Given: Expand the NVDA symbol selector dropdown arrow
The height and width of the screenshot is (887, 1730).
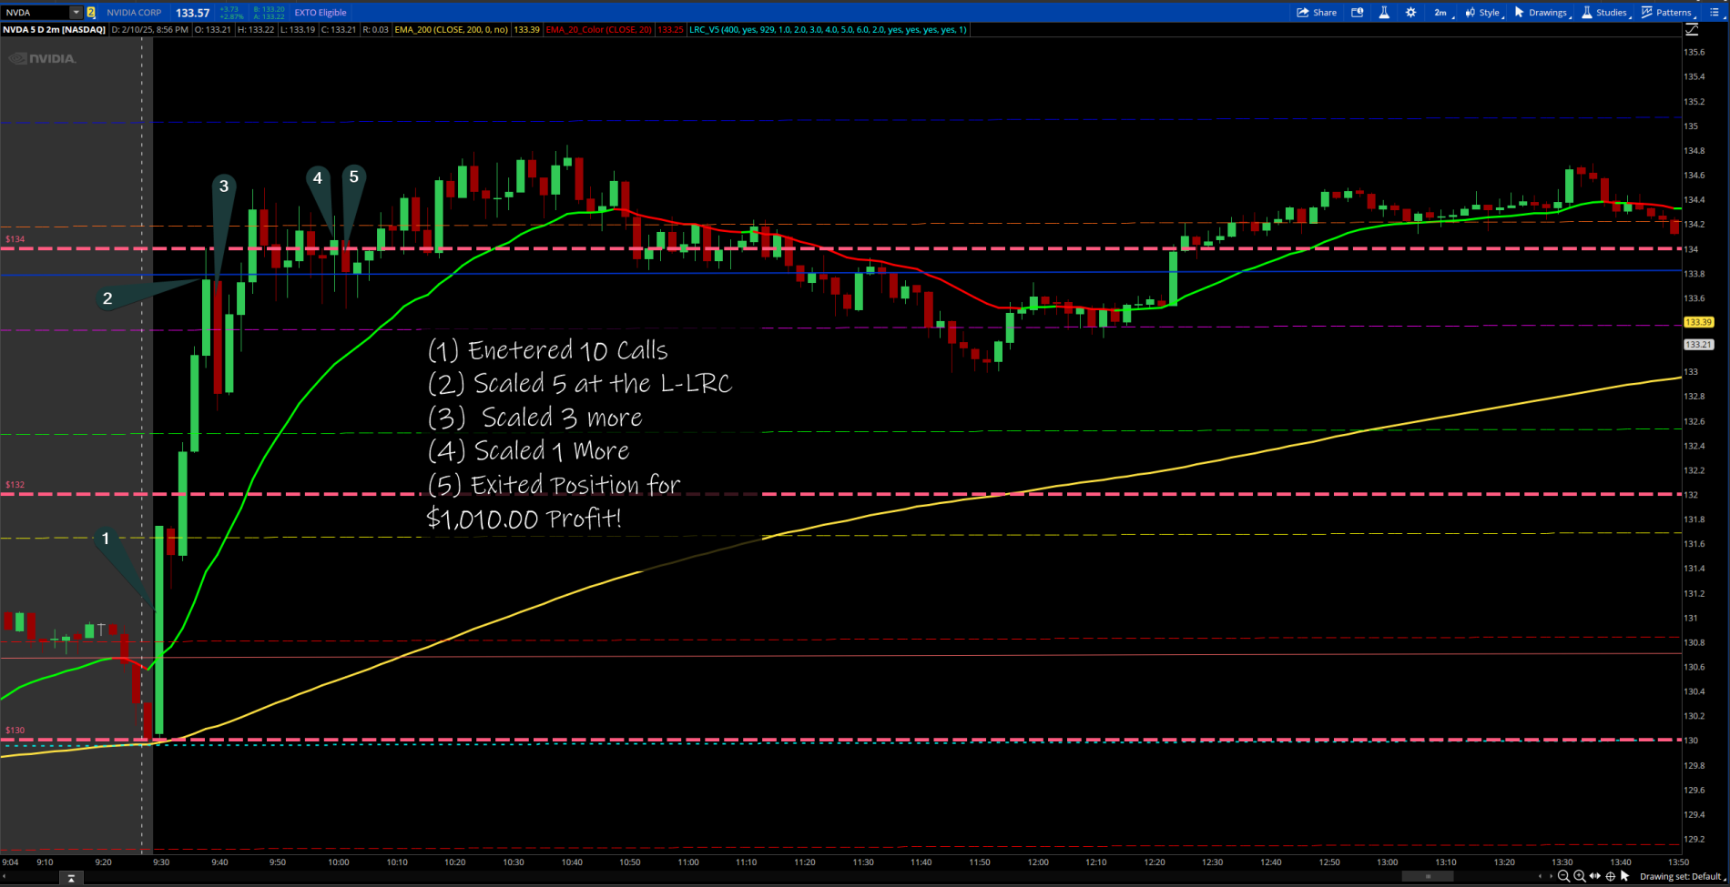Looking at the screenshot, I should [x=76, y=13].
